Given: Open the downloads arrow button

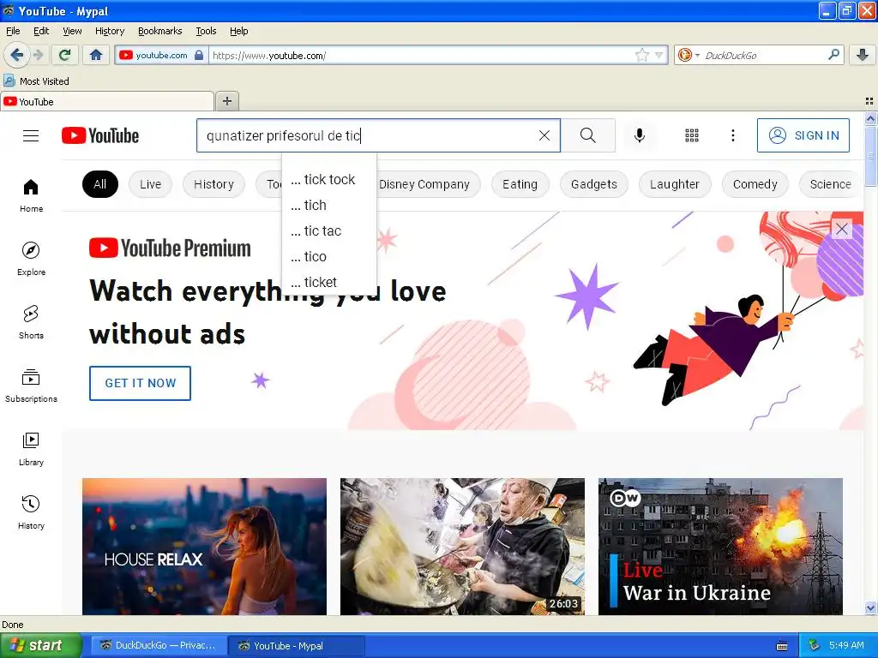Looking at the screenshot, I should [x=863, y=55].
